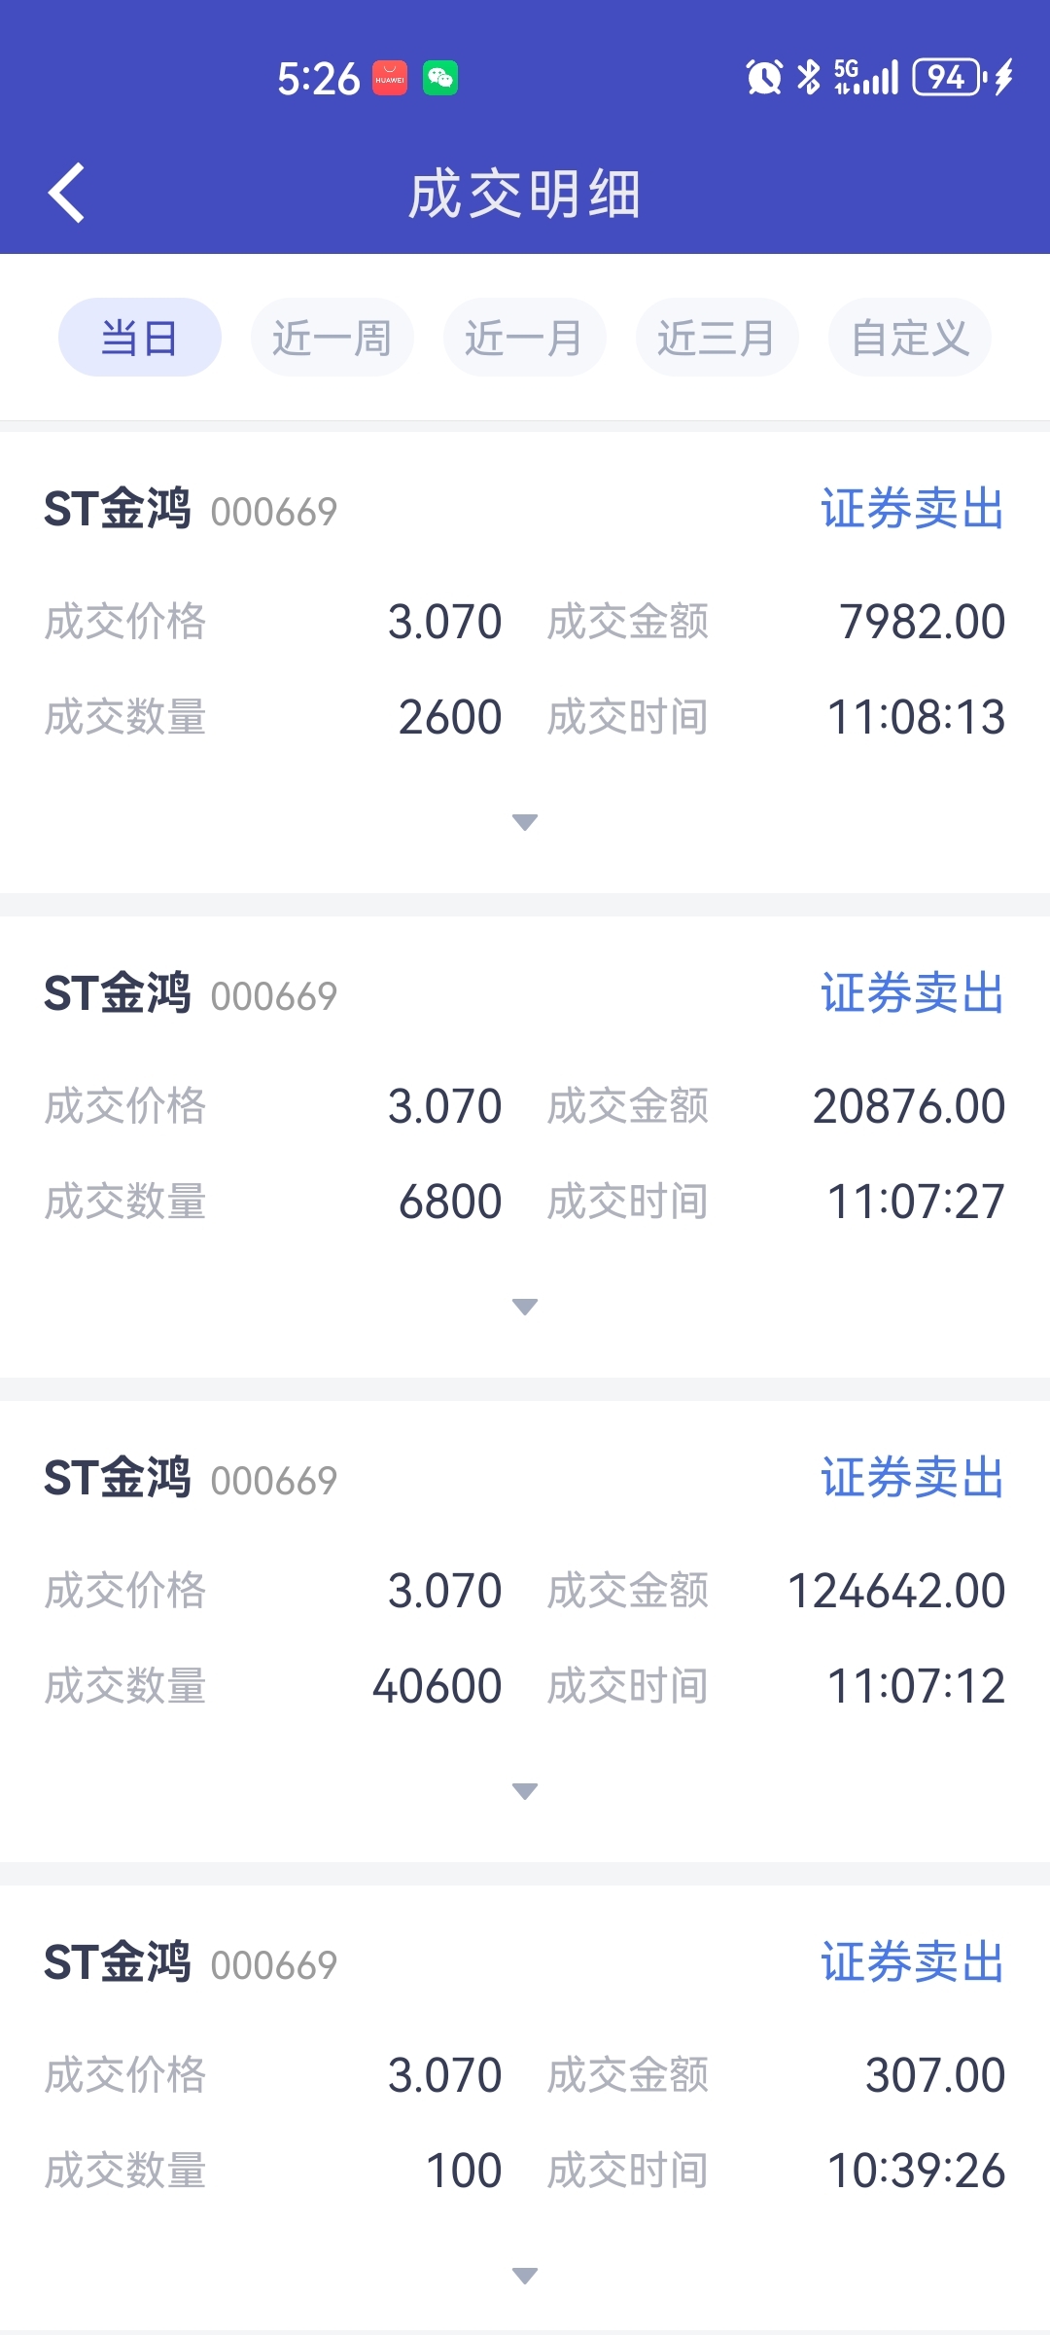This screenshot has width=1050, height=2335.
Task: Select the 当日 filter tab
Action: coord(140,338)
